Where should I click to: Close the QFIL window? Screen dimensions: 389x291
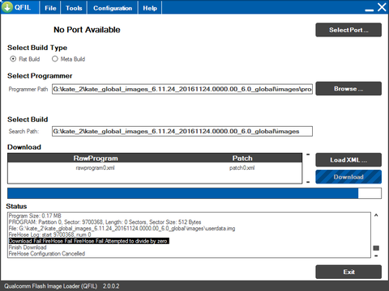[x=382, y=7]
